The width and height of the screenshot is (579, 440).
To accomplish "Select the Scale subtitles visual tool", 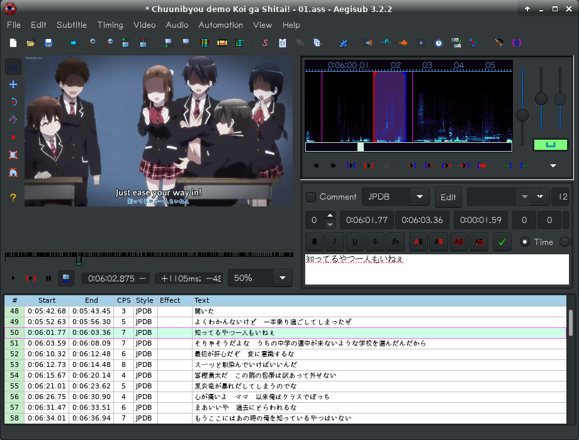I will coord(13,137).
